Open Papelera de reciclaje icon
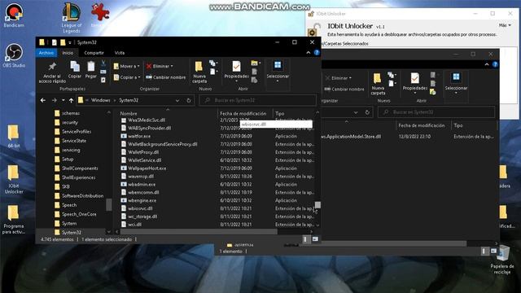521x293 pixels. pyautogui.click(x=502, y=260)
